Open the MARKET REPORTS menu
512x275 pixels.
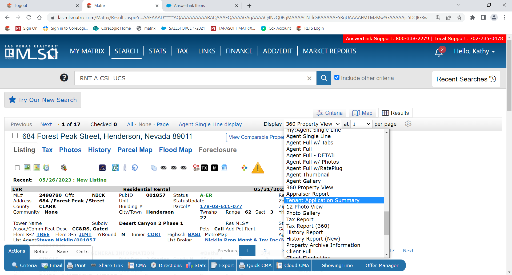click(329, 51)
